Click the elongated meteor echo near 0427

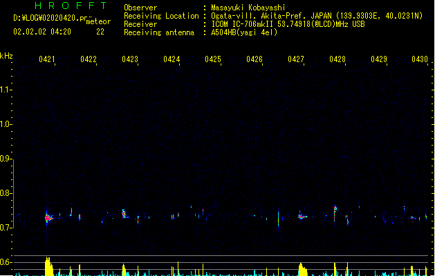coord(302,217)
